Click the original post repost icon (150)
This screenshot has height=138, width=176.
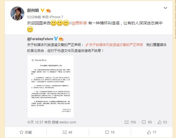pos(130,122)
